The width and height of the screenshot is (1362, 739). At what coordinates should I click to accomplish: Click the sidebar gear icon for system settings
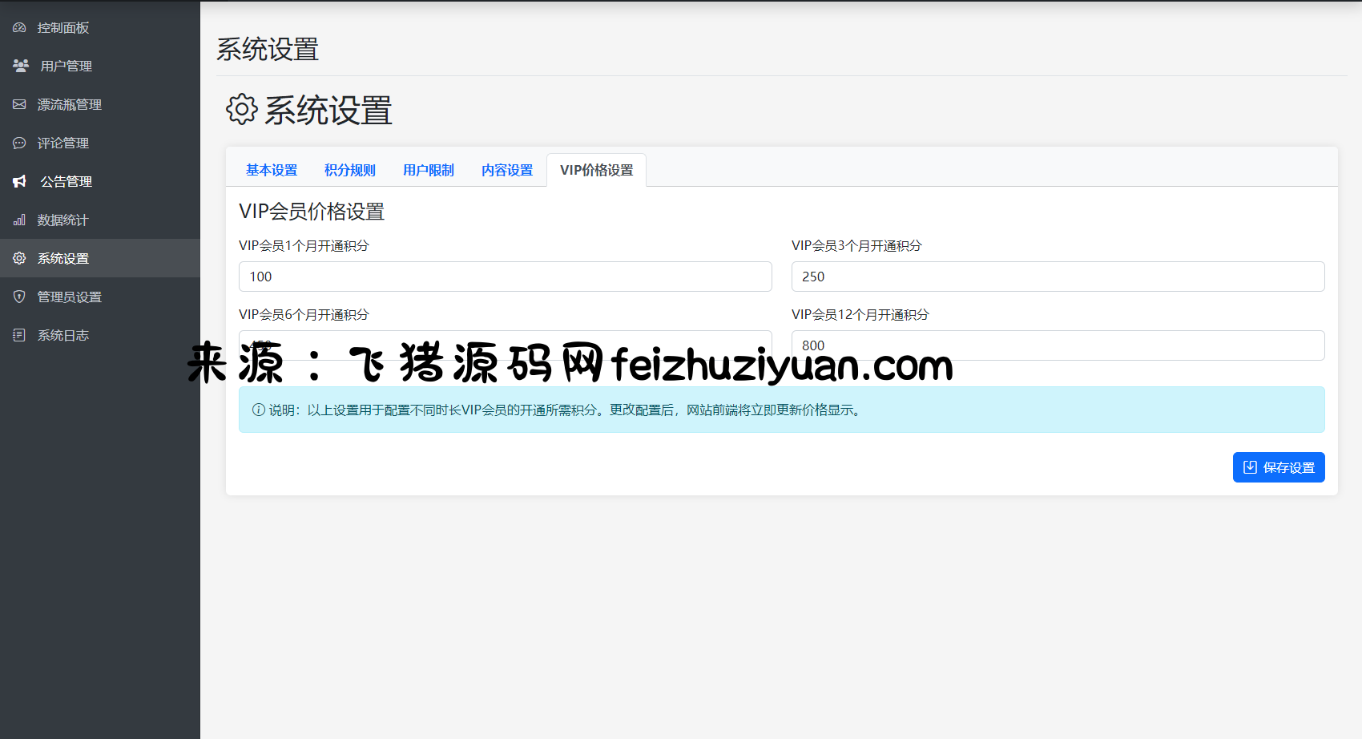(x=19, y=258)
